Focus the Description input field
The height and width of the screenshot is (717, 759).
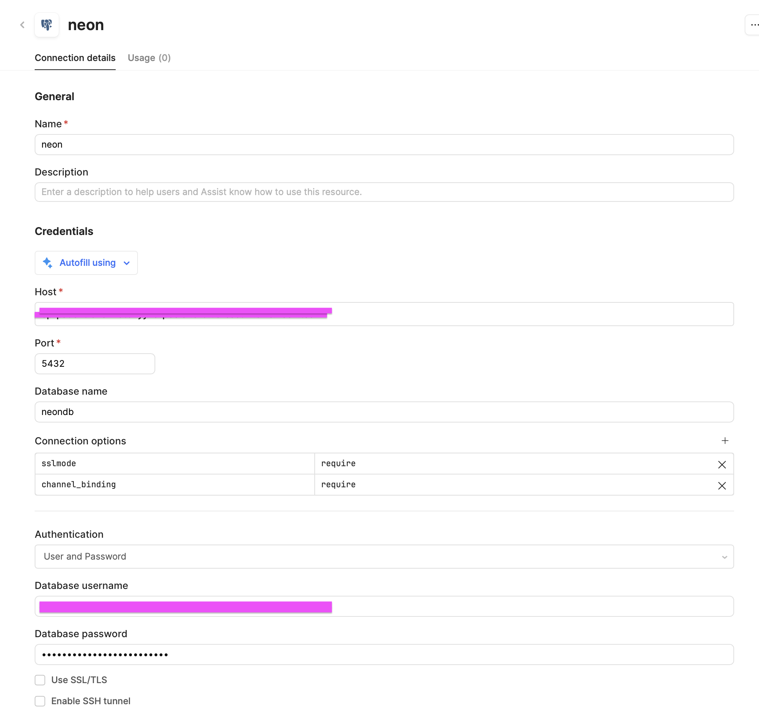point(384,192)
